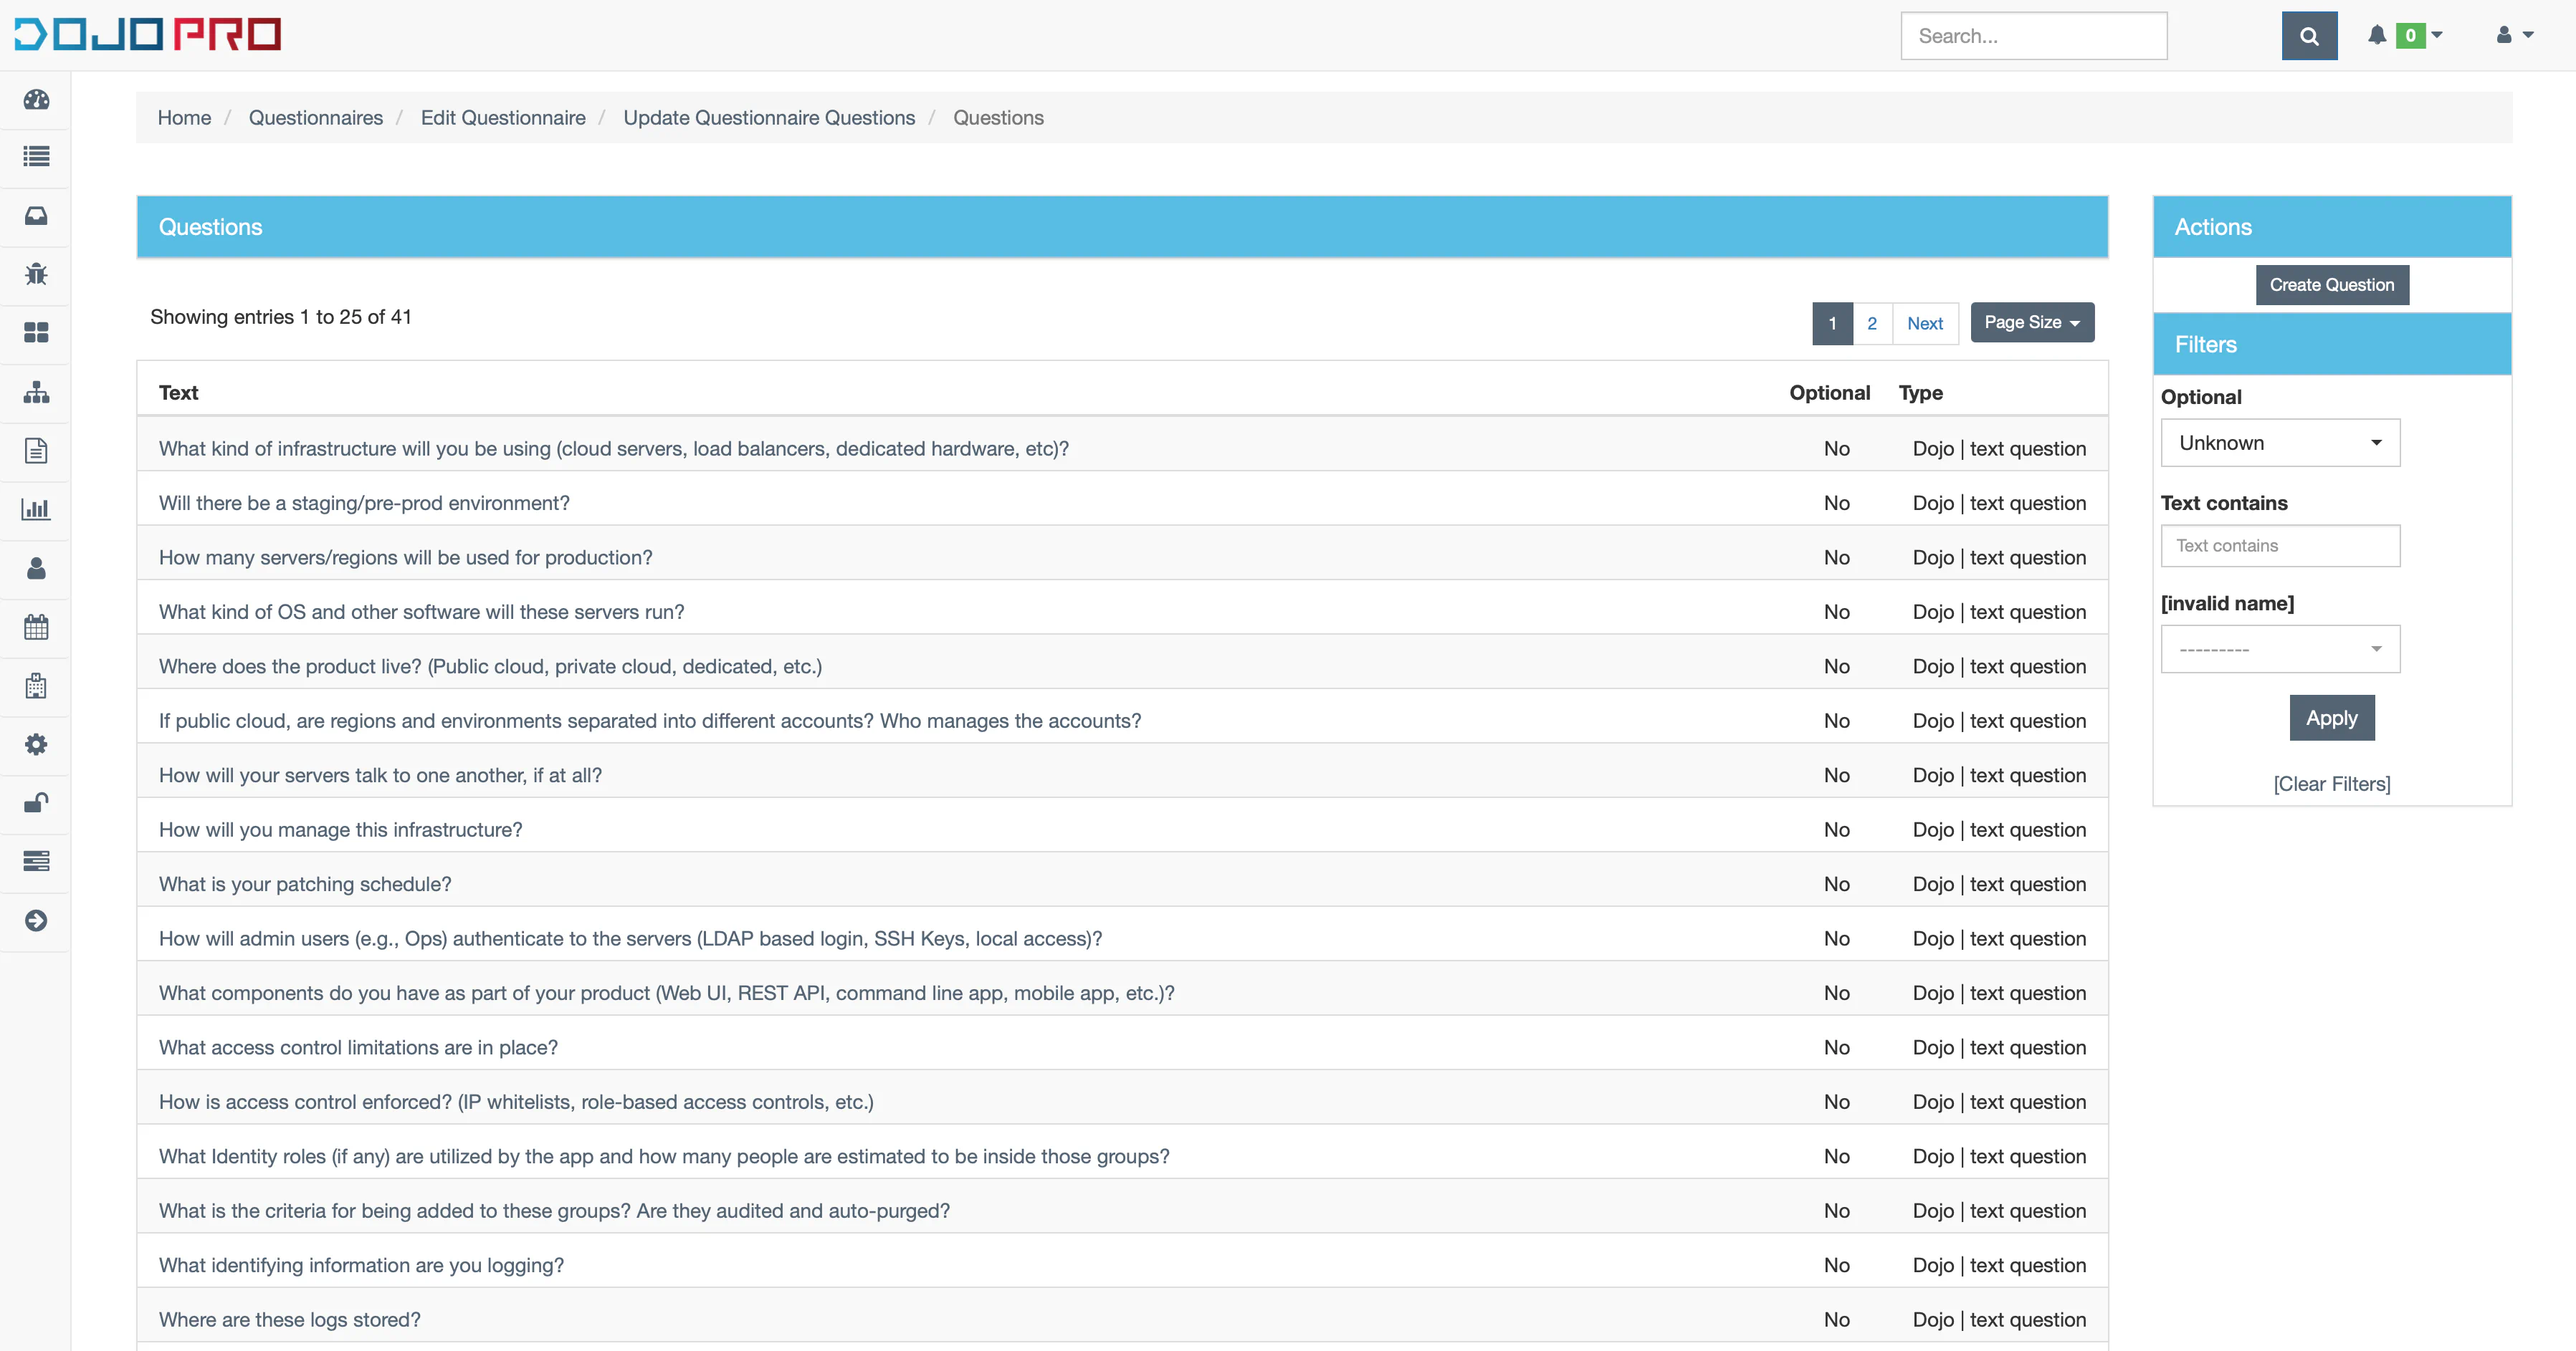Screen dimensions: 2576x1351
Task: Open the Questionnaires breadcrumb link
Action: pyautogui.click(x=316, y=117)
